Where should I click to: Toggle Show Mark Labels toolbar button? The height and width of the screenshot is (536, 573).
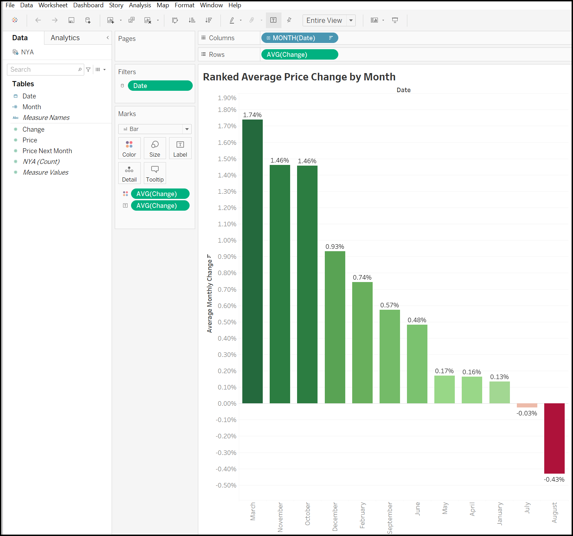(273, 20)
